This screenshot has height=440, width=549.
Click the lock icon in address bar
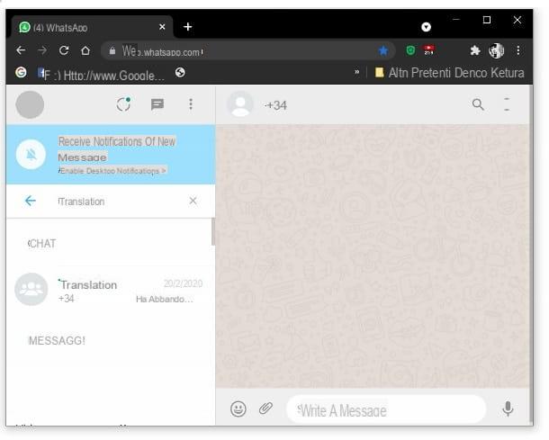pyautogui.click(x=112, y=51)
